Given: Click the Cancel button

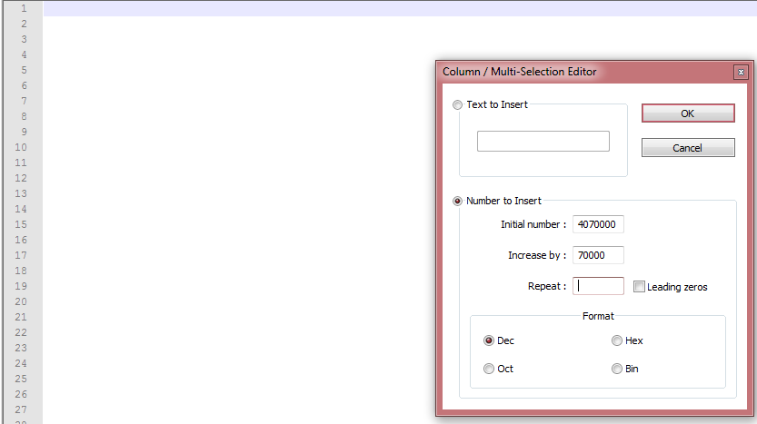Looking at the screenshot, I should pyautogui.click(x=688, y=148).
